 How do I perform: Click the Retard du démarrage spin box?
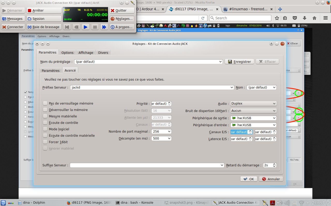tap(270, 165)
